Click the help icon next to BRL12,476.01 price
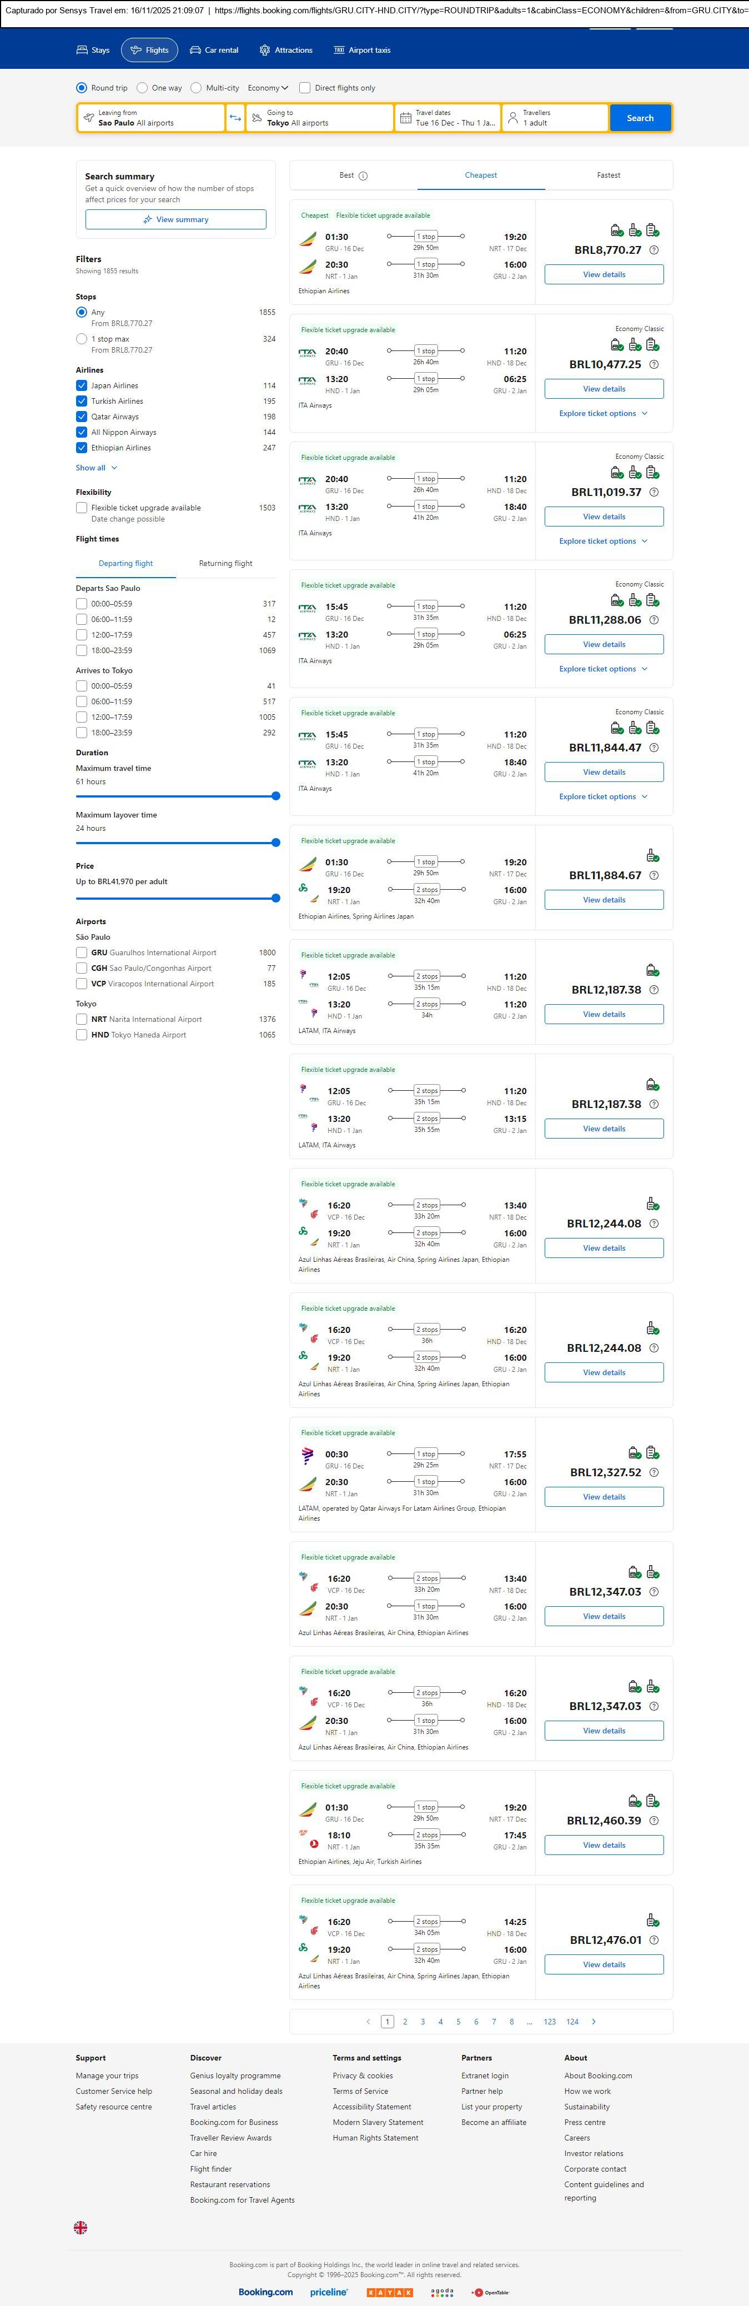This screenshot has height=2306, width=749. coord(654,1940)
